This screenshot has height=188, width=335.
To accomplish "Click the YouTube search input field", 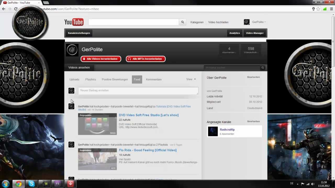I will [133, 22].
